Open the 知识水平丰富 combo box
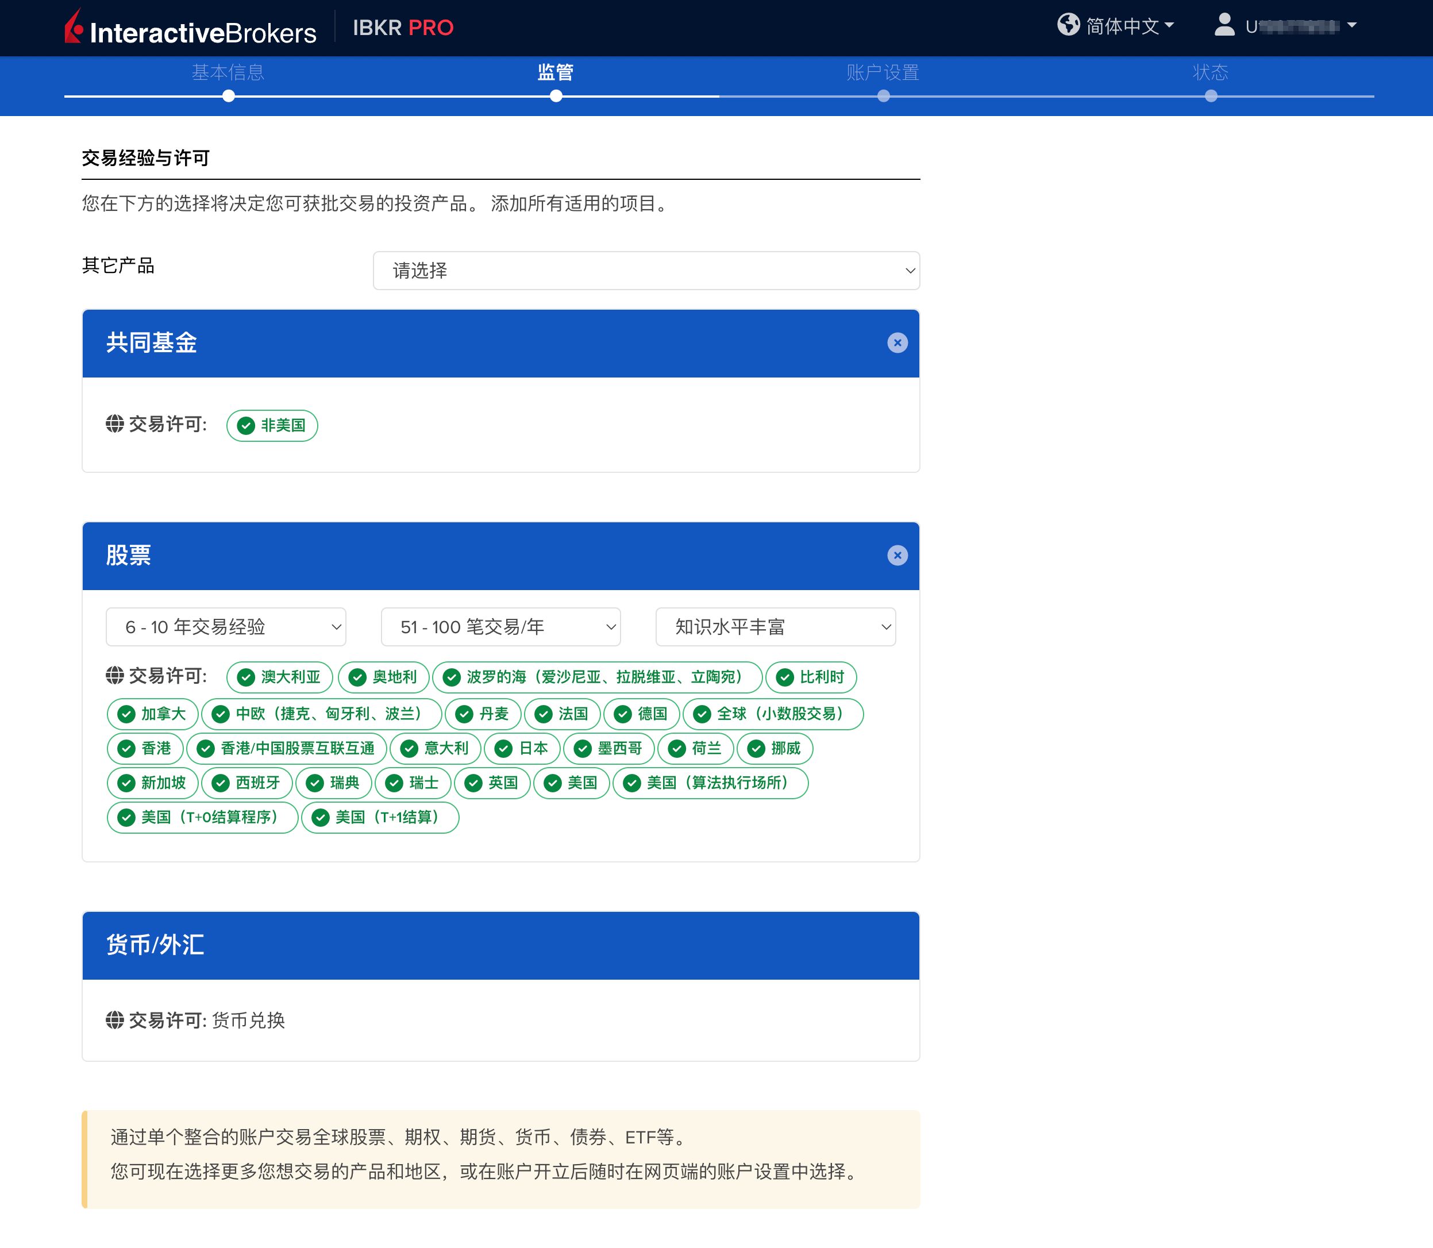The image size is (1433, 1248). point(775,626)
